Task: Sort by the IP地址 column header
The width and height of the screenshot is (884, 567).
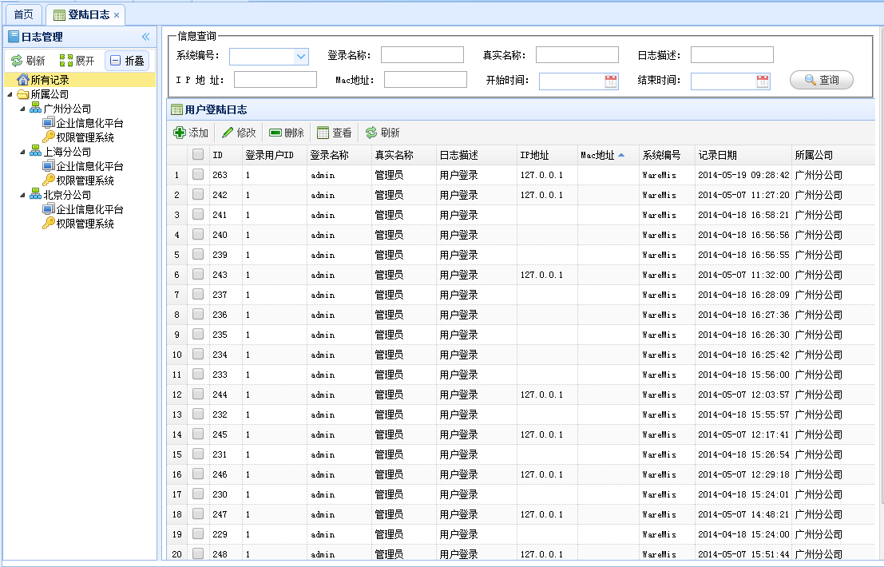Action: [547, 155]
